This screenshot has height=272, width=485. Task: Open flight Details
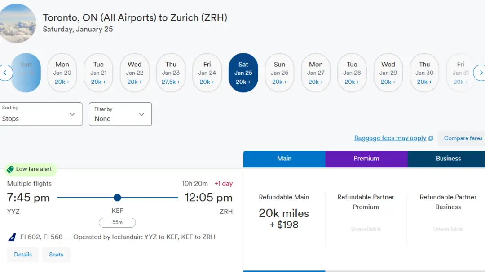click(23, 255)
